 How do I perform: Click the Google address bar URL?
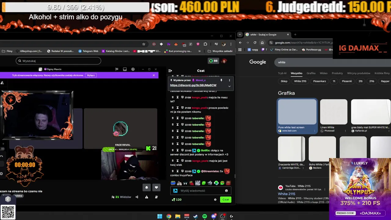(x=304, y=43)
